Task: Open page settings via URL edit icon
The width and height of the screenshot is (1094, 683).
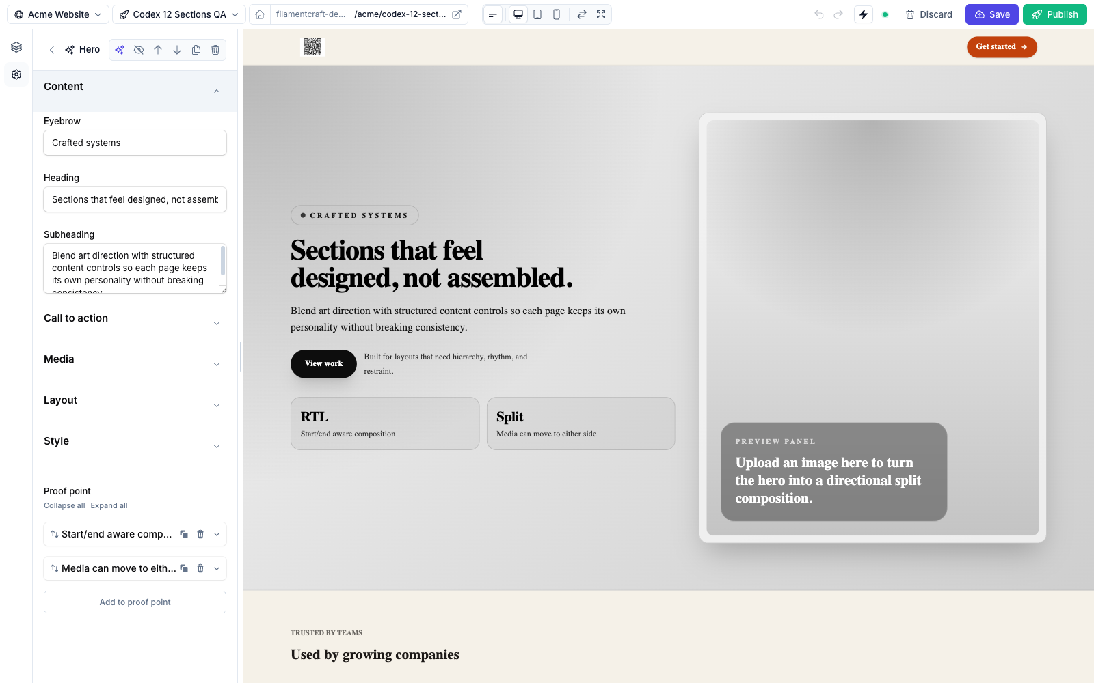Action: pyautogui.click(x=457, y=14)
